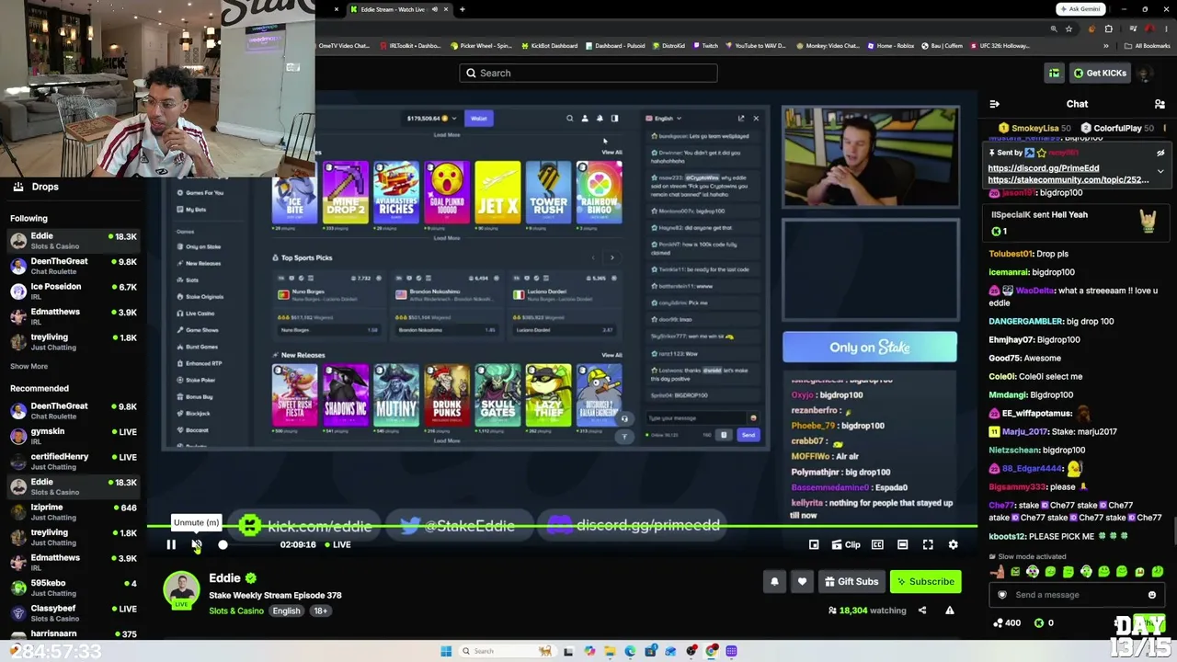Pause the stream playback

click(x=171, y=545)
